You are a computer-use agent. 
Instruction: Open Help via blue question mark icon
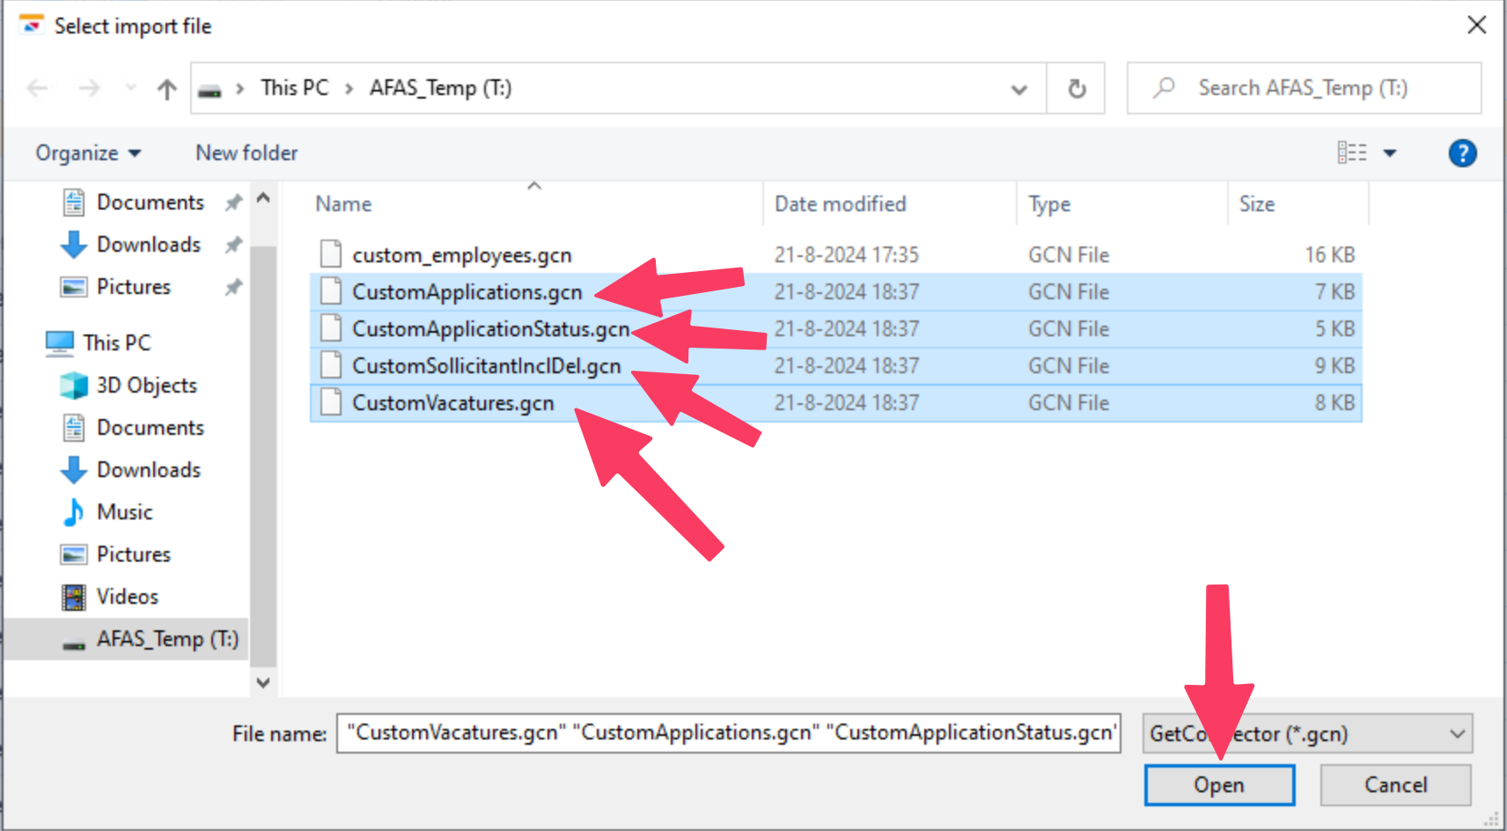(1462, 153)
